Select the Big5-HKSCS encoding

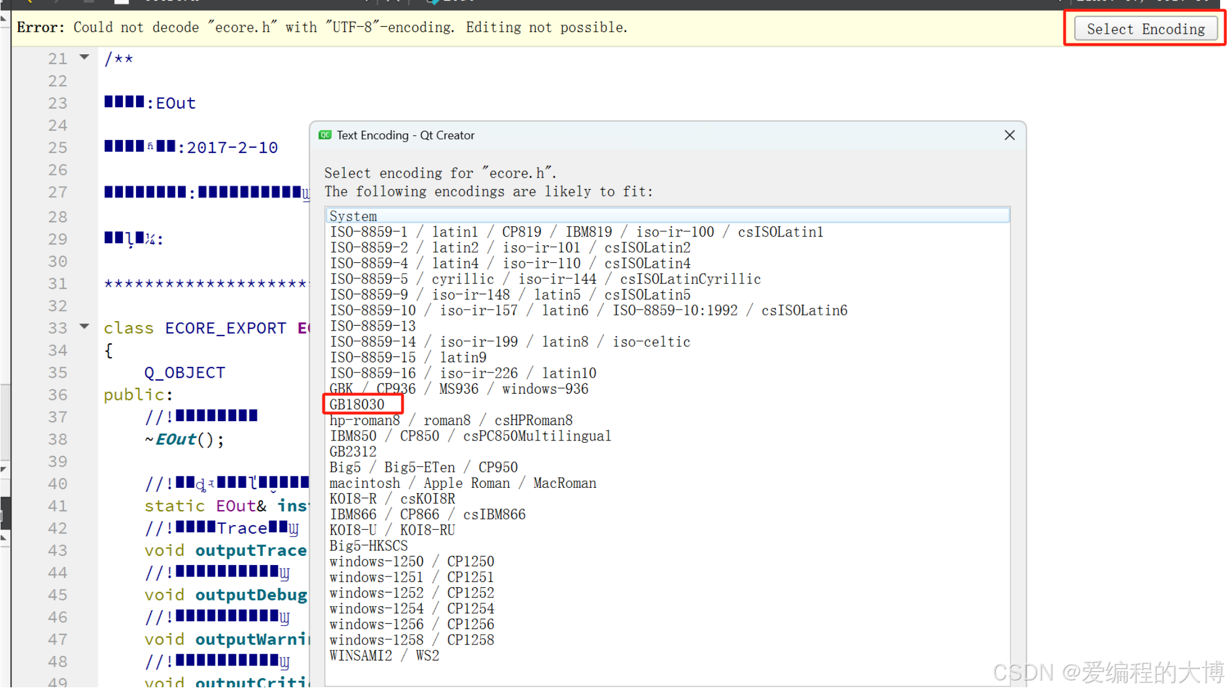pyautogui.click(x=369, y=546)
